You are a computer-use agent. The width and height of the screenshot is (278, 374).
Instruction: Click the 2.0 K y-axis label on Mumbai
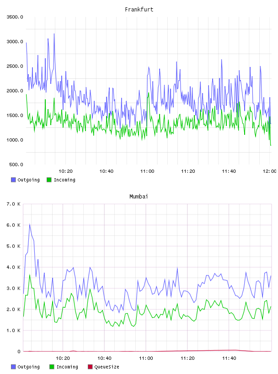[13, 309]
